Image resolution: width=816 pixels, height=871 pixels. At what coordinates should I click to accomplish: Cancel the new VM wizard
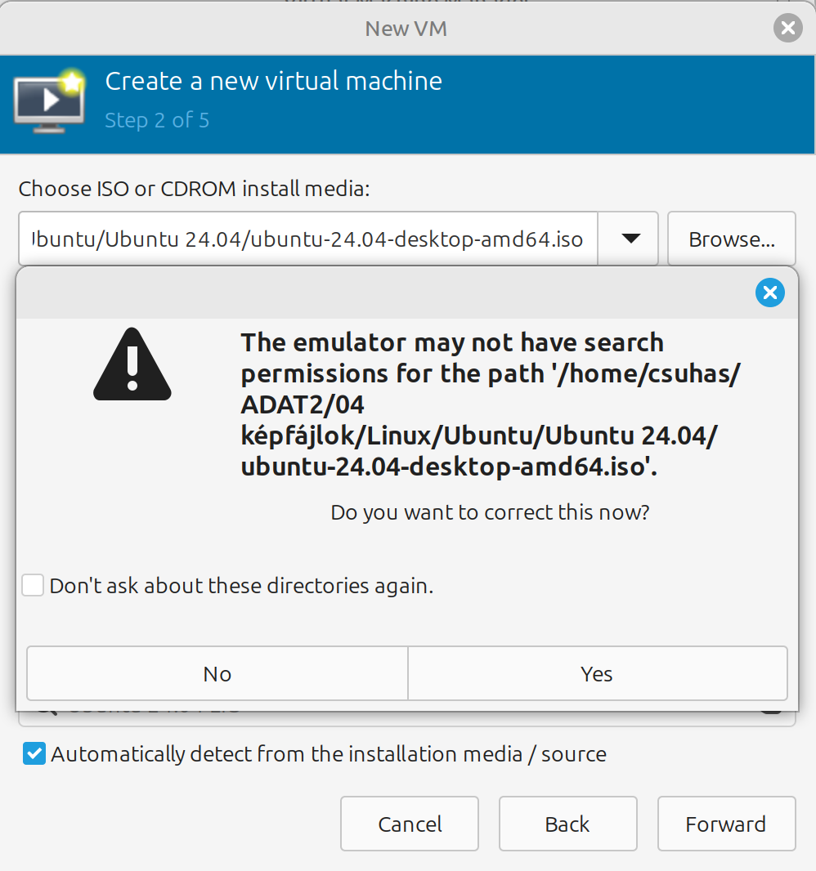[x=410, y=824]
